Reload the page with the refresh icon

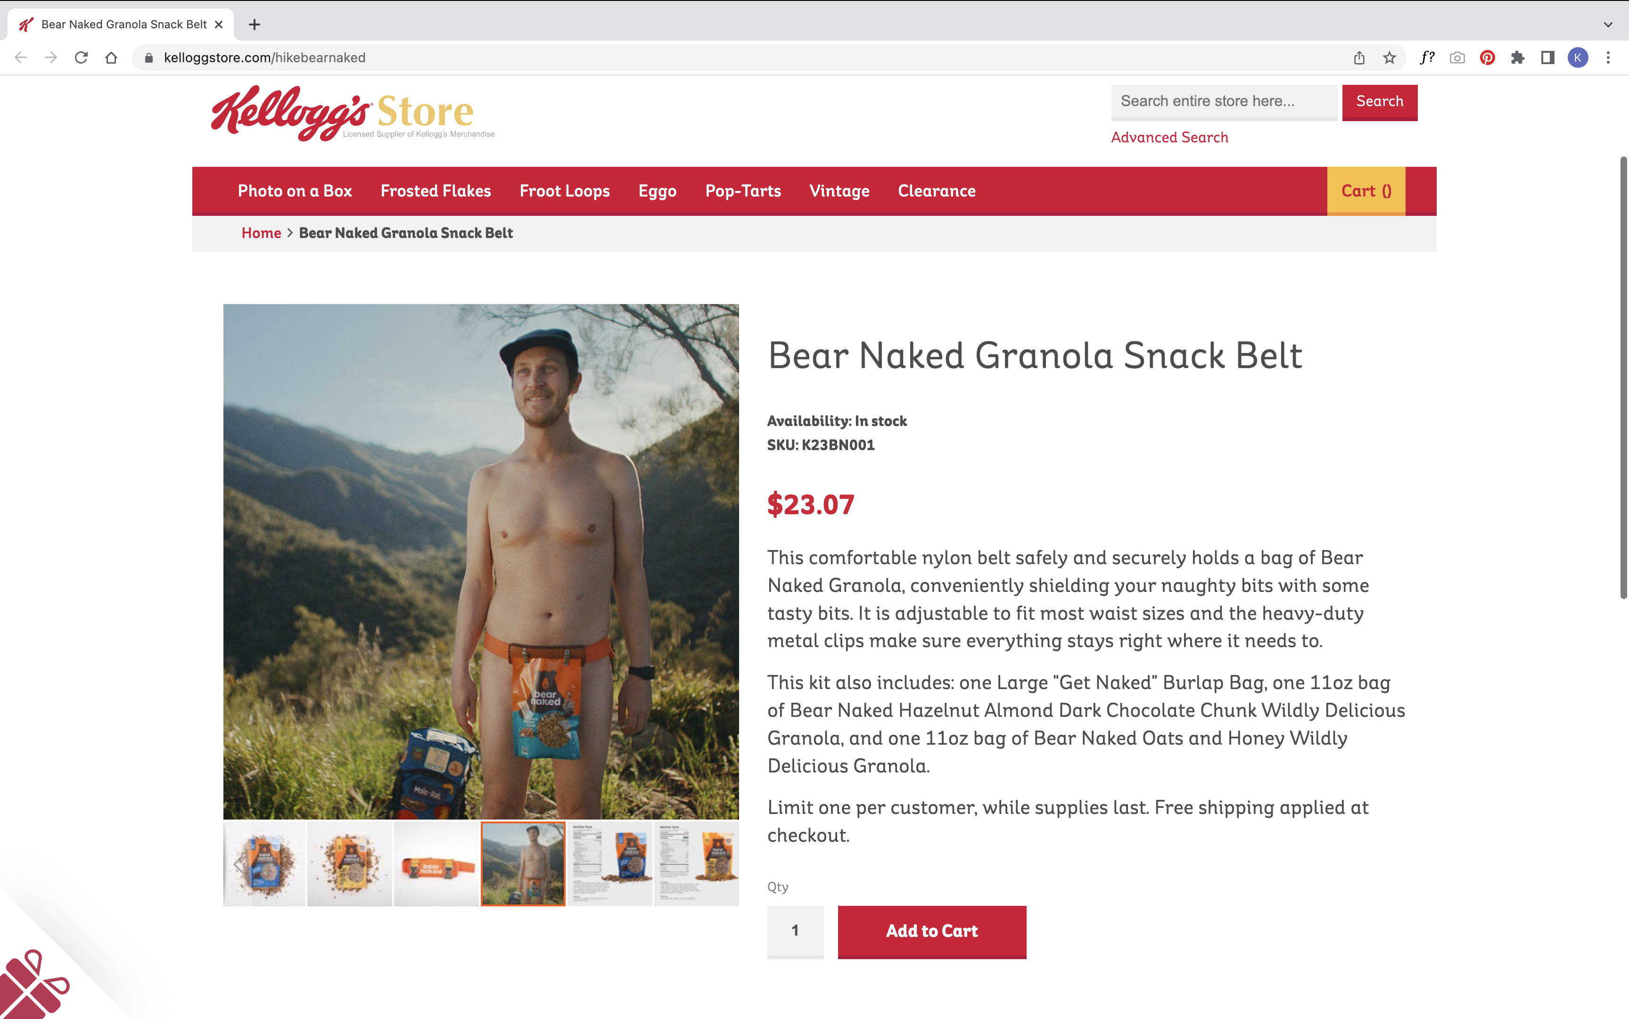click(x=81, y=58)
